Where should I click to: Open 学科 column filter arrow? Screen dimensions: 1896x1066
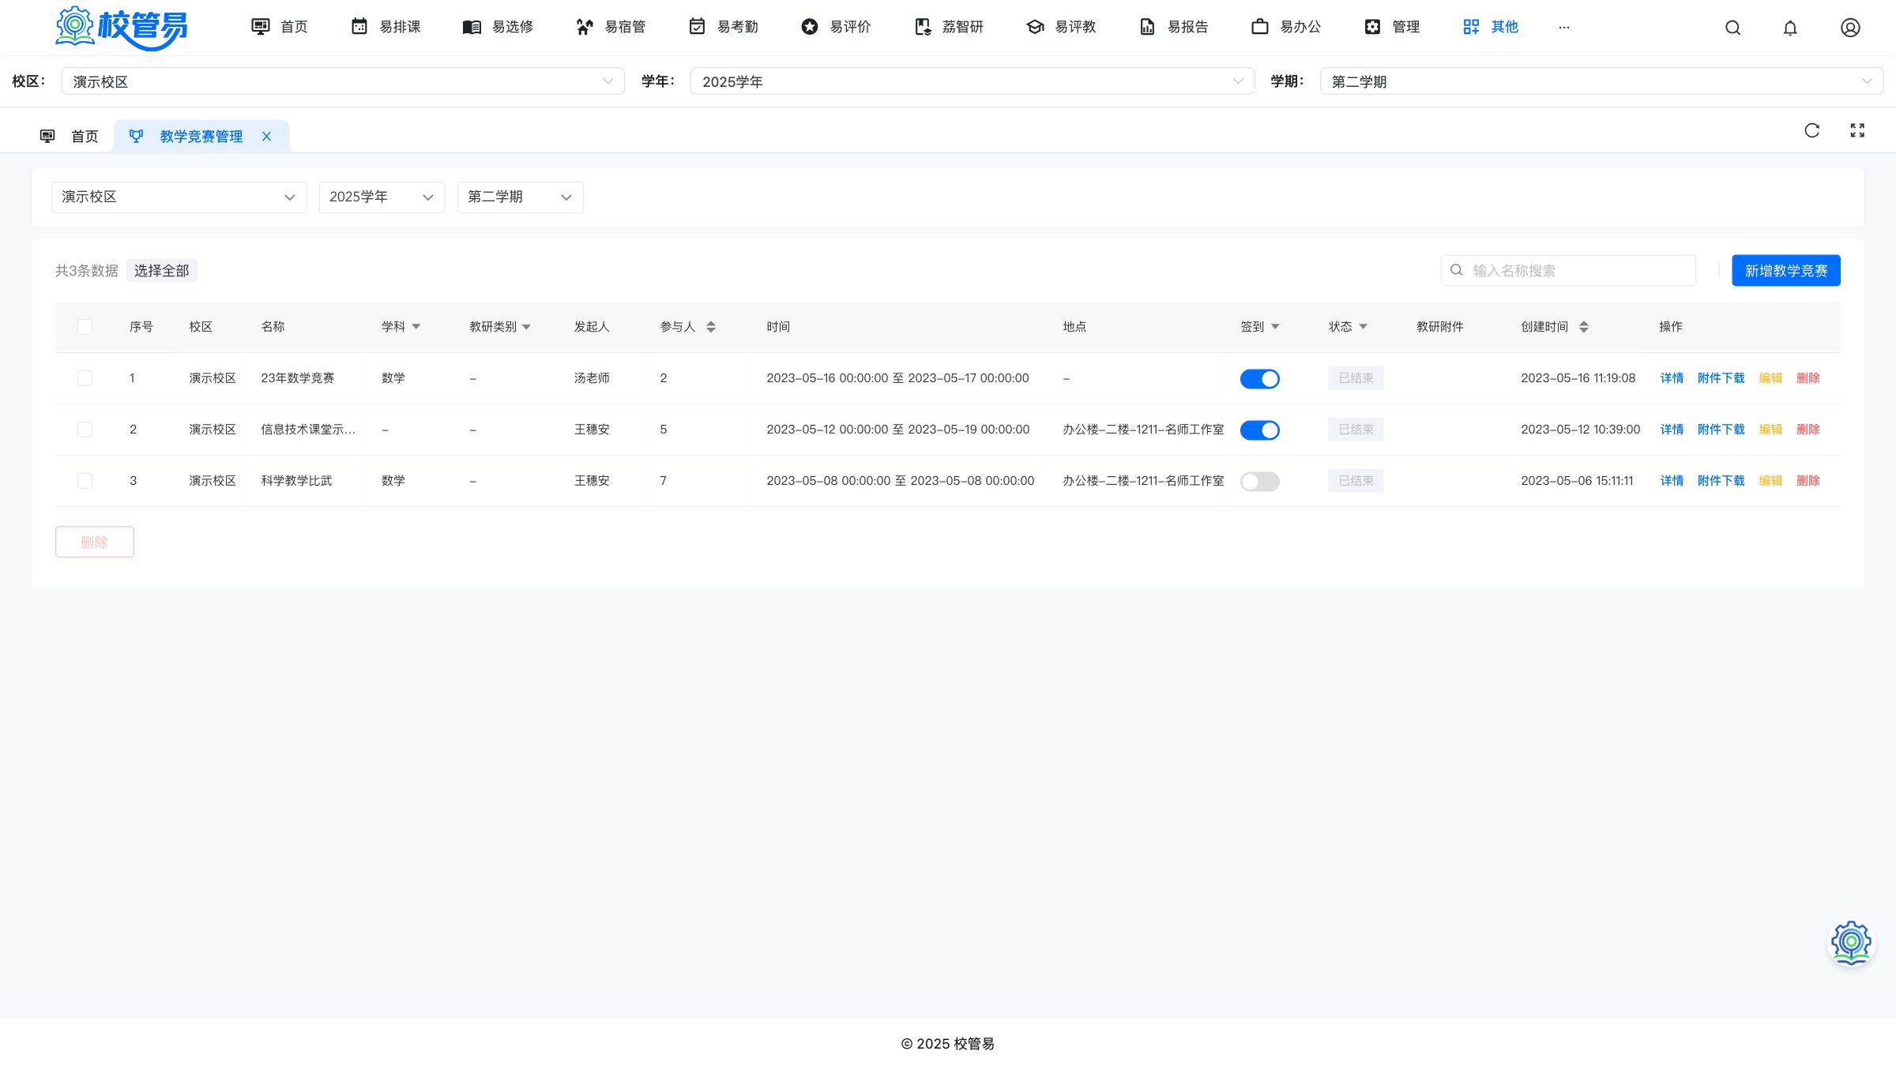point(416,327)
